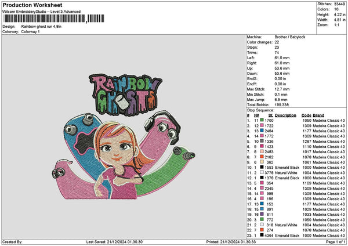
Task: Click the blue swatch in stop row 3
Action: click(x=262, y=131)
